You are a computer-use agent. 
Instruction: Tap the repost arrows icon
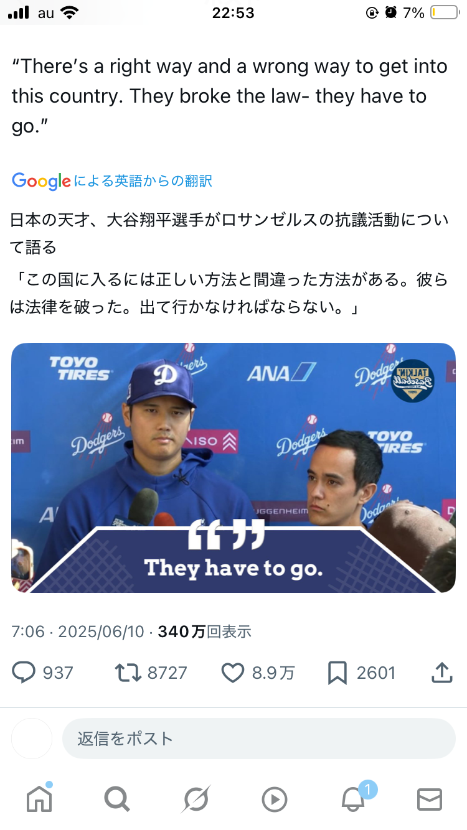pos(128,673)
